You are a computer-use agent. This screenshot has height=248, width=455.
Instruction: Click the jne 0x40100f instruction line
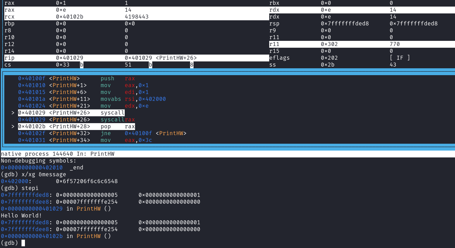pyautogui.click(x=102, y=133)
